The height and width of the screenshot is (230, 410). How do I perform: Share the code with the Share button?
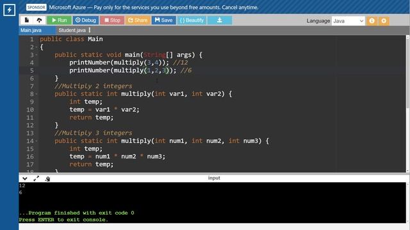(138, 20)
